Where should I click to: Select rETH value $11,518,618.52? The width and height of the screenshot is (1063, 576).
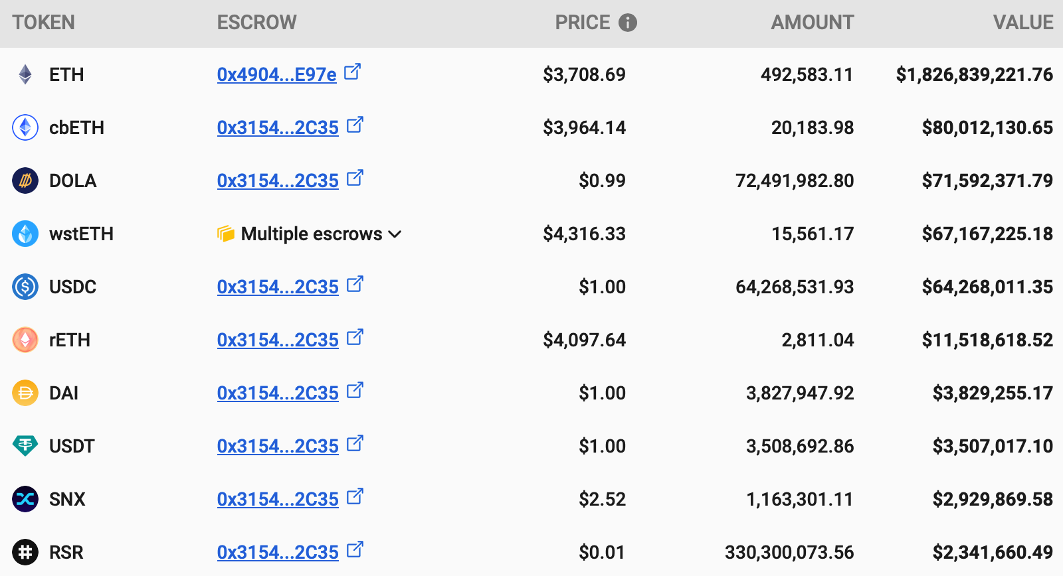[x=988, y=340]
